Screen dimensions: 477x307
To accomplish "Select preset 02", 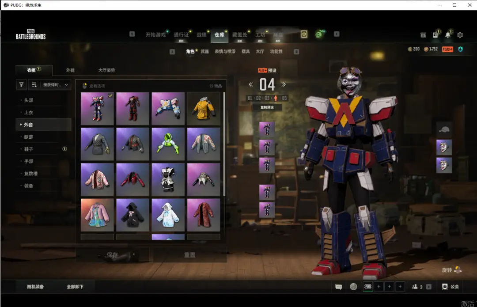I will point(258,98).
